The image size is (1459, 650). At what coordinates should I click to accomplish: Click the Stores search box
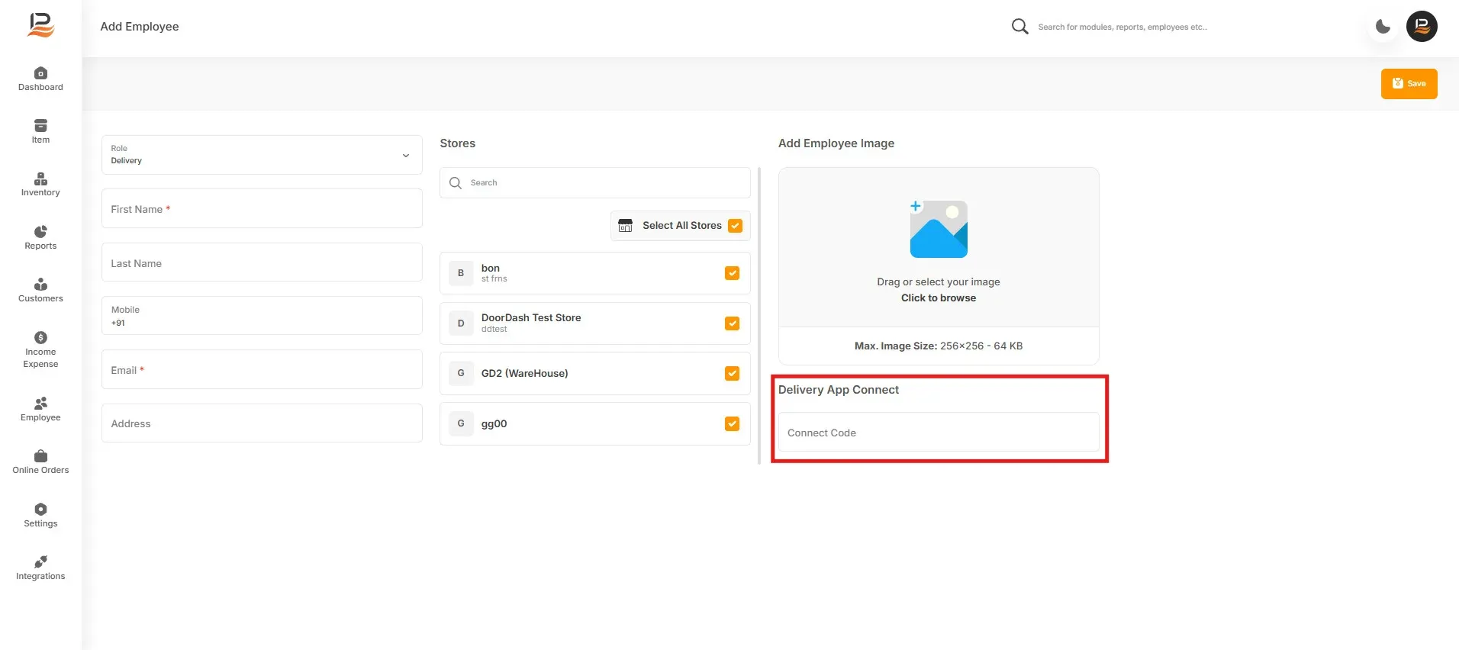[595, 183]
